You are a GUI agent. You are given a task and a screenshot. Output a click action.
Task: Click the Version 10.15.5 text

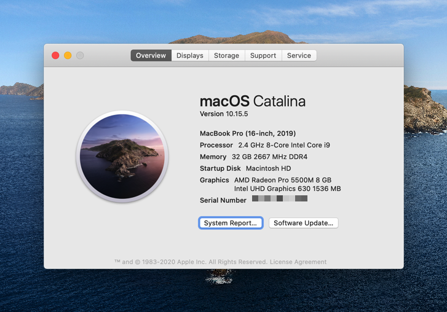tap(224, 114)
